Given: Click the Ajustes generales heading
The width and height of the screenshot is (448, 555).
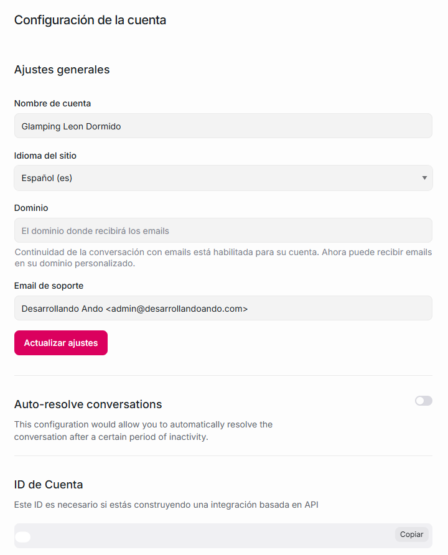Looking at the screenshot, I should pyautogui.click(x=62, y=70).
